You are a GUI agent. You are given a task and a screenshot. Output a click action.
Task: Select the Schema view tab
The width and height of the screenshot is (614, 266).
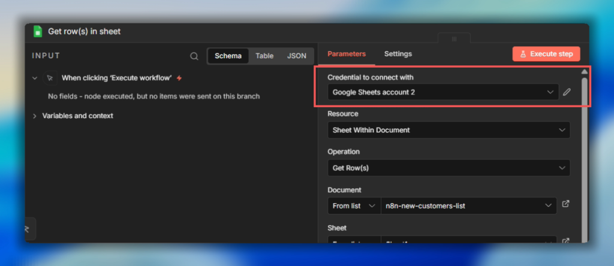(228, 56)
